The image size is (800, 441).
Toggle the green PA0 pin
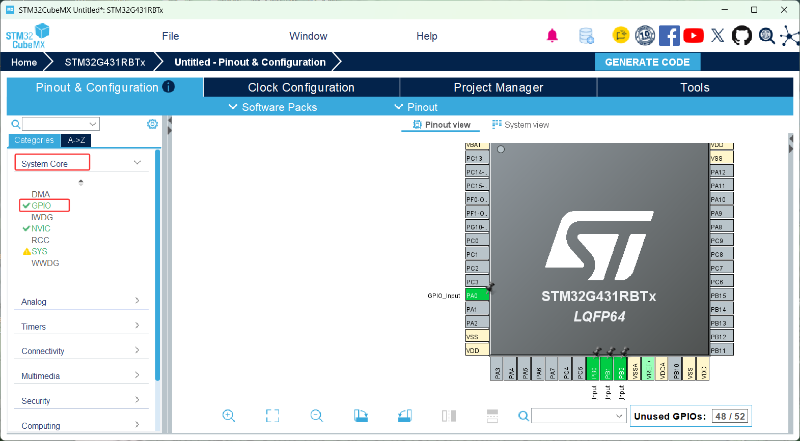[477, 296]
